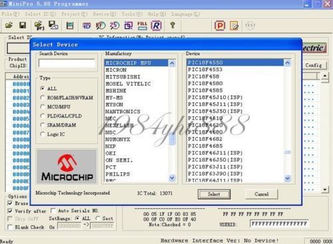Image resolution: width=333 pixels, height=244 pixels.
Task: Click the FILL block toolbar icon
Action: point(142,25)
